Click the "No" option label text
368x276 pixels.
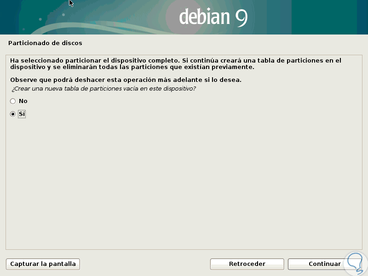23,101
